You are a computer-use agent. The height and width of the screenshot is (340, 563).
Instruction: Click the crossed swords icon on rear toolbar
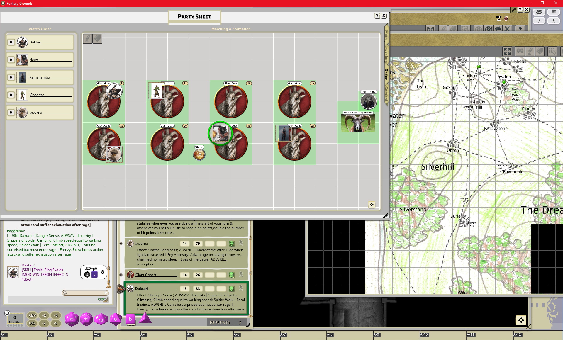click(507, 29)
